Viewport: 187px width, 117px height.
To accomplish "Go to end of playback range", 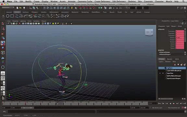I will coord(185,104).
